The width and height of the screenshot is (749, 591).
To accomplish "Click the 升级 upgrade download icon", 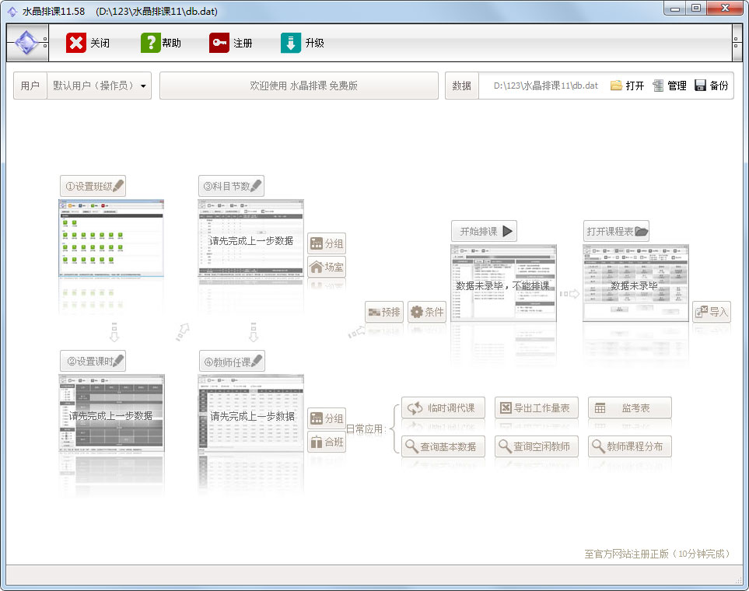I will pyautogui.click(x=290, y=44).
